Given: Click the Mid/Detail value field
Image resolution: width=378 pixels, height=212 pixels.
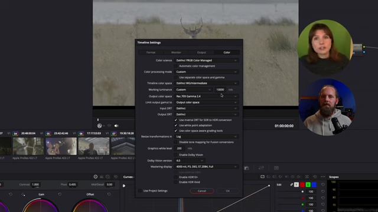Looking at the screenshot, I should [x=109, y=184].
